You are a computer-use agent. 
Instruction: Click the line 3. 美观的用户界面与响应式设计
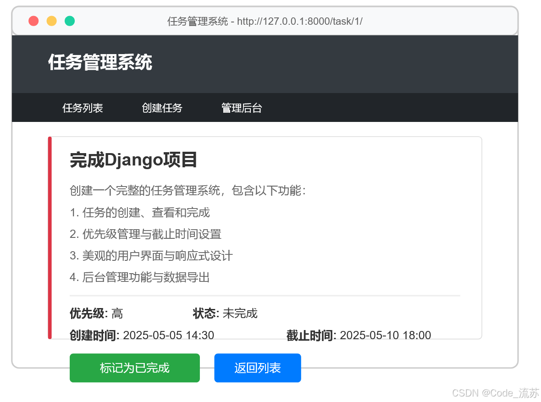[151, 256]
